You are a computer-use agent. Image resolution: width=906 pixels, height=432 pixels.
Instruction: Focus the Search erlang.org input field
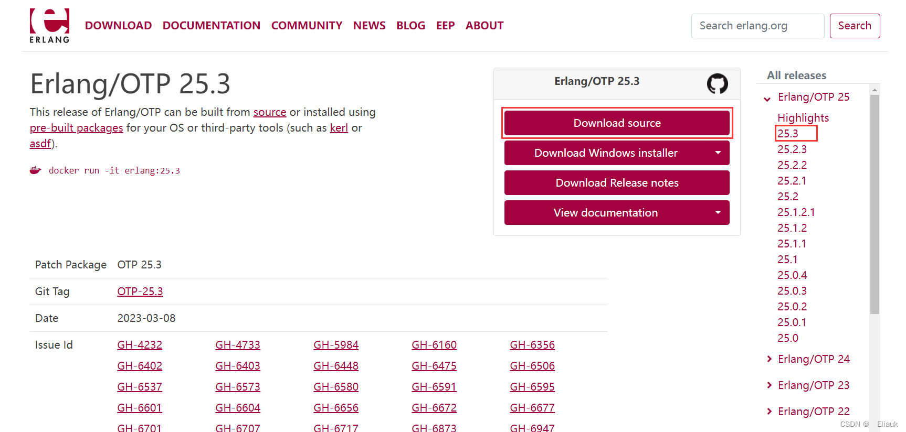pyautogui.click(x=757, y=26)
